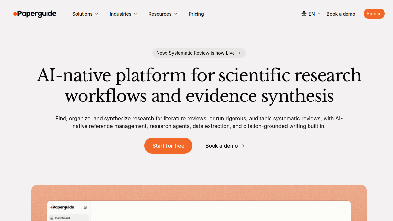Click the Sign in button
The image size is (393, 221).
point(374,14)
